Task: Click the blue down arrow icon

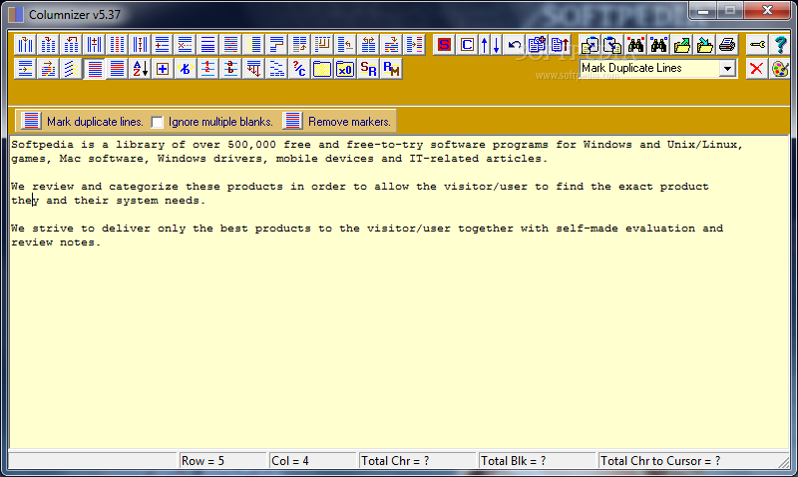Action: click(x=496, y=45)
